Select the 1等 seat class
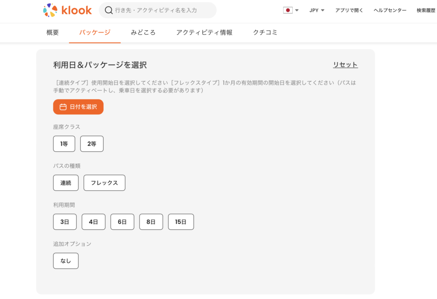 64,144
